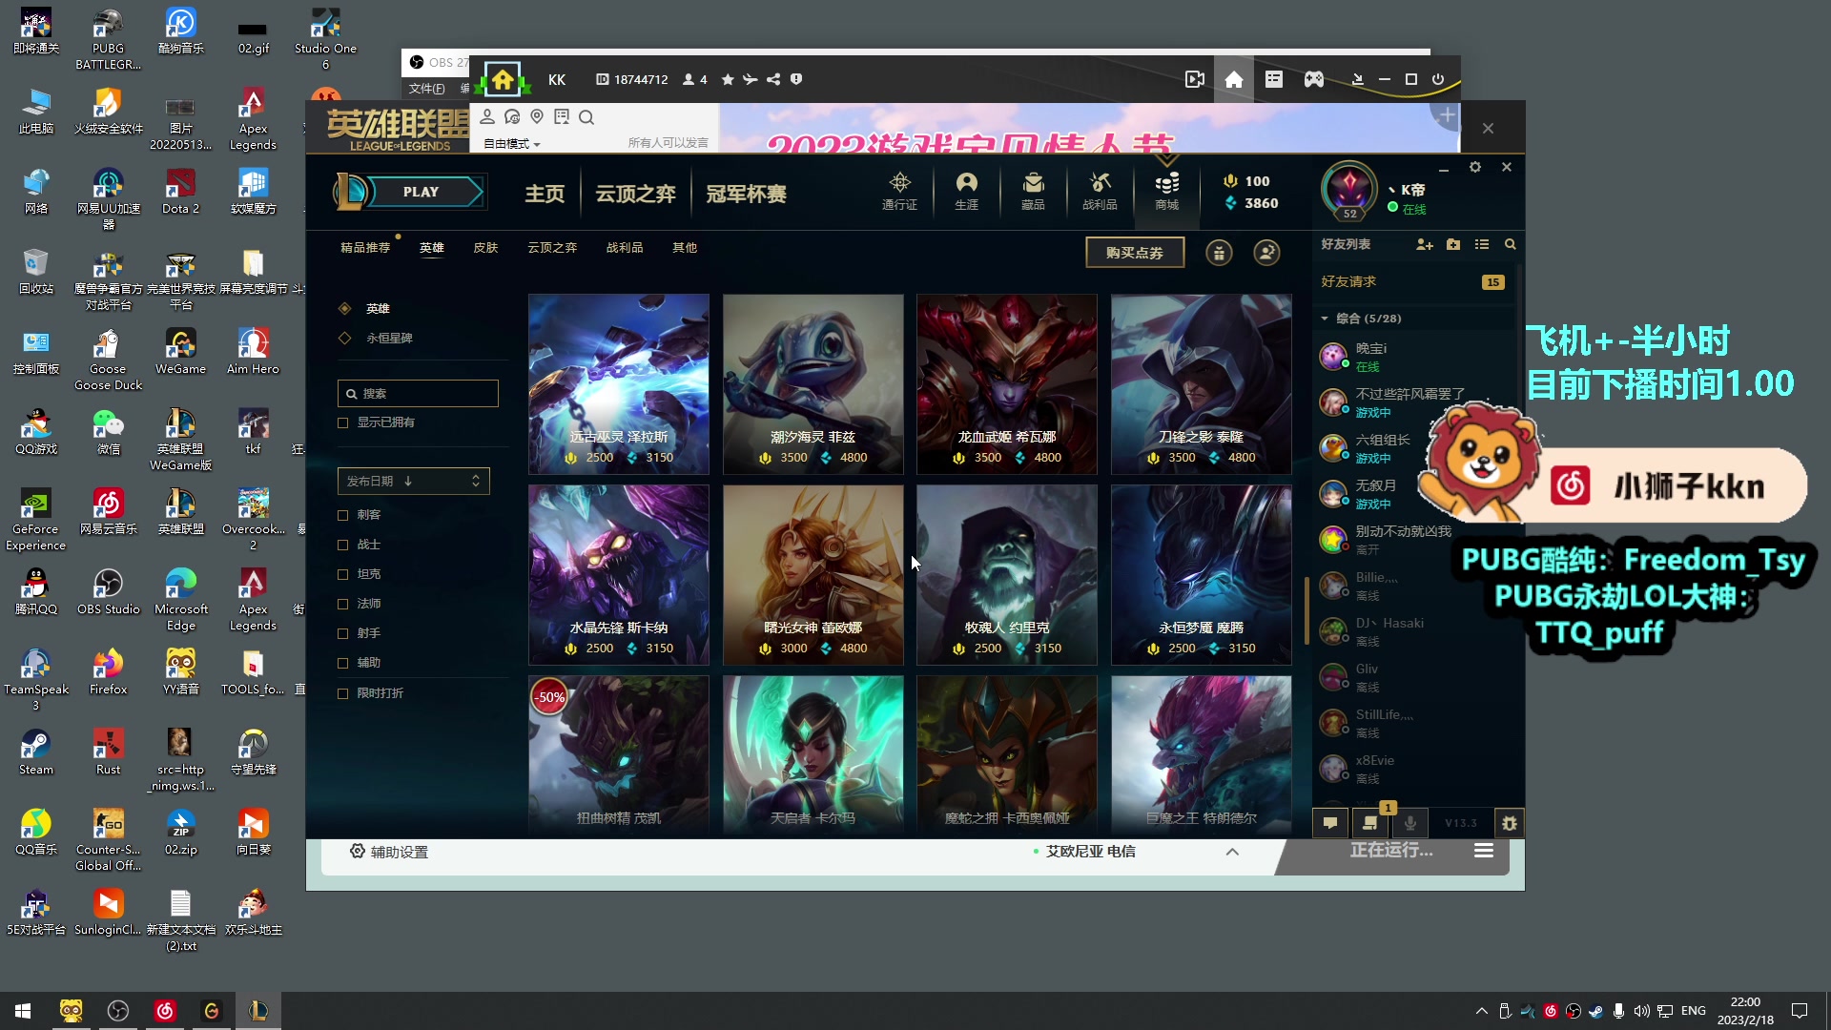Collapse the 综合 (5/28) friends group
Screen dimensions: 1831x1030
(1325, 319)
